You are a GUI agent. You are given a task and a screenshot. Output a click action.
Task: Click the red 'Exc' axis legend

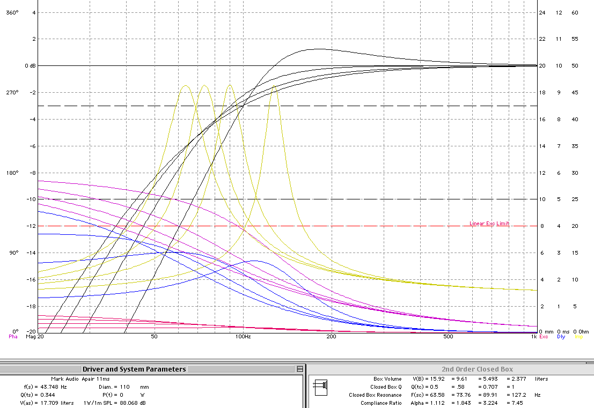(x=544, y=337)
